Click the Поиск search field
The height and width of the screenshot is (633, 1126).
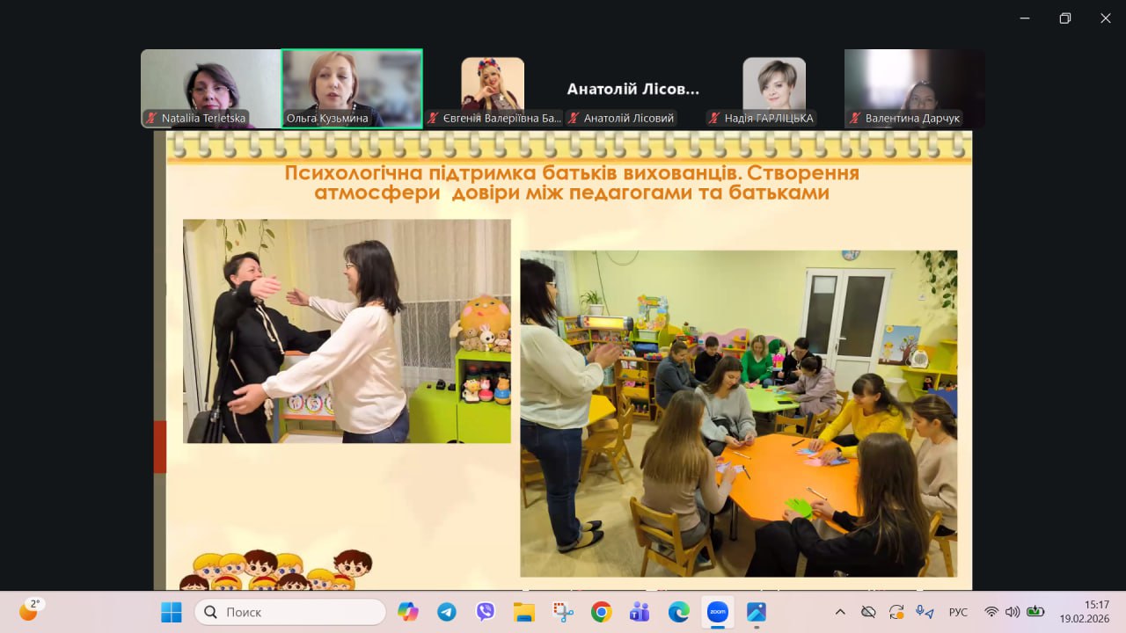(x=290, y=612)
